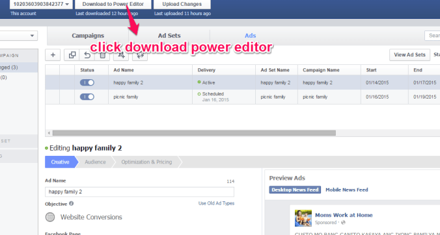Screen dimensions: 440x235
Task: Click the horizontal scrollbar under the ads table
Action: point(194,133)
